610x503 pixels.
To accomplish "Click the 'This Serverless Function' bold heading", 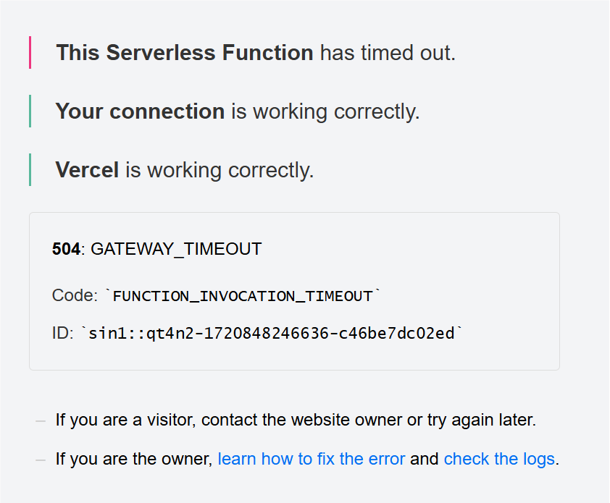I will (185, 53).
